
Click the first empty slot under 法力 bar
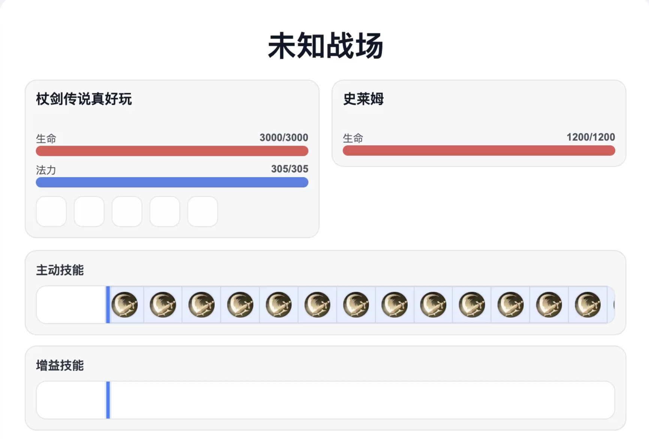click(51, 212)
